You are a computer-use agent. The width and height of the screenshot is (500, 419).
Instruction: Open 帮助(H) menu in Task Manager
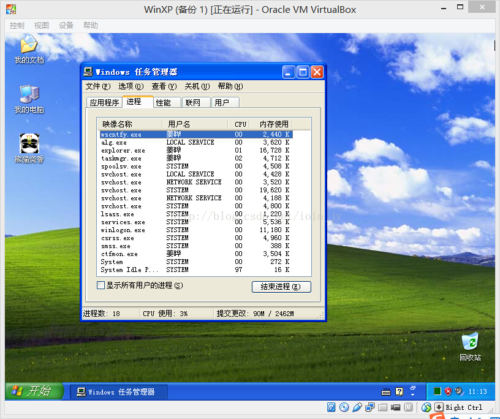tap(230, 86)
